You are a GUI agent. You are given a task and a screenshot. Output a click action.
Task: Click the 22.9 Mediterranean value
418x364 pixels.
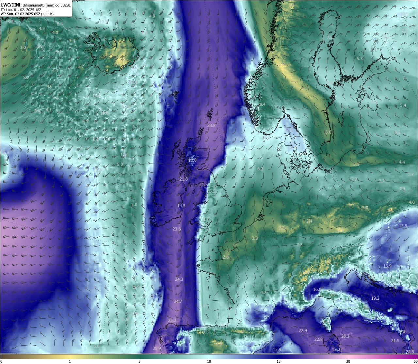[303, 331]
